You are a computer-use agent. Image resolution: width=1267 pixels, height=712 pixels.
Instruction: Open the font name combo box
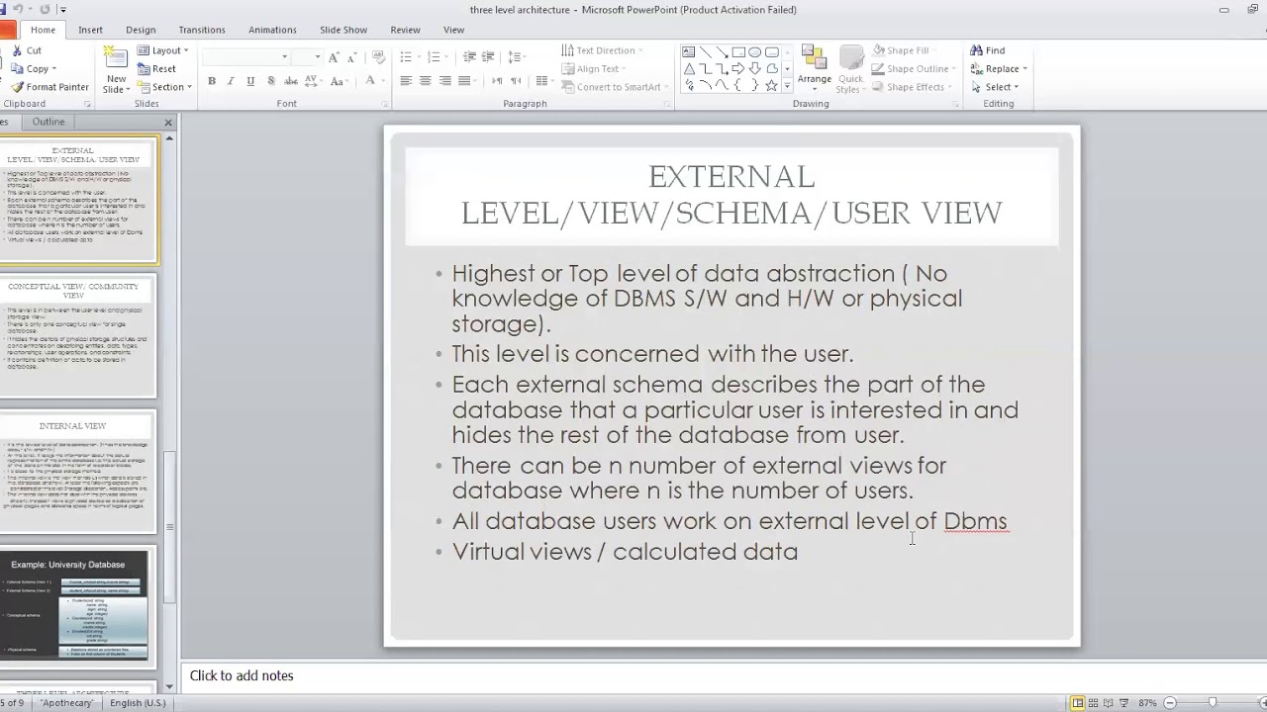pyautogui.click(x=245, y=57)
